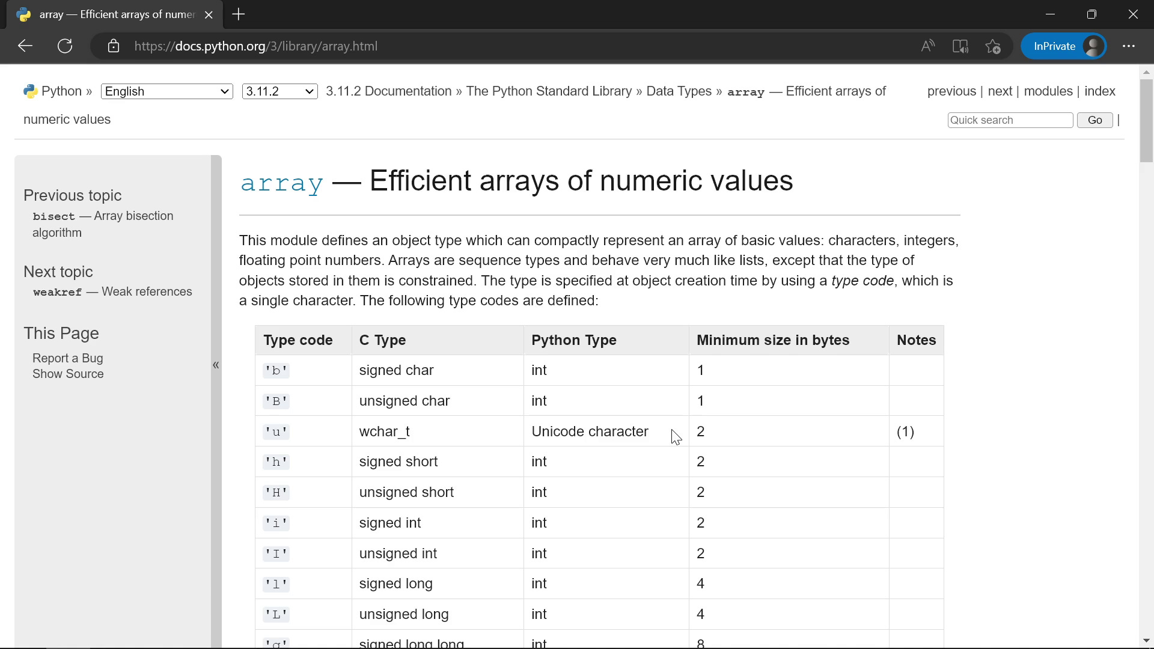Click the vertical scrollbar thumb
1154x649 pixels.
(1146, 120)
